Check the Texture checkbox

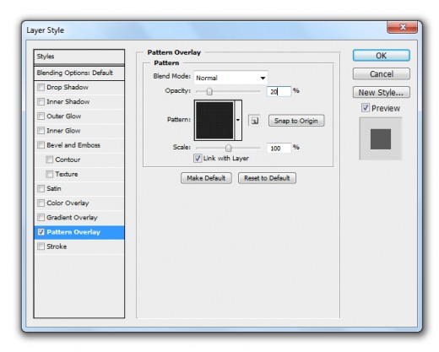(x=50, y=174)
